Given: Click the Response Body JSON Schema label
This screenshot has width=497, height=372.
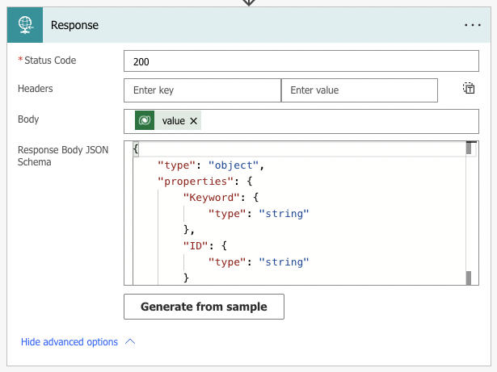Looking at the screenshot, I should click(63, 156).
